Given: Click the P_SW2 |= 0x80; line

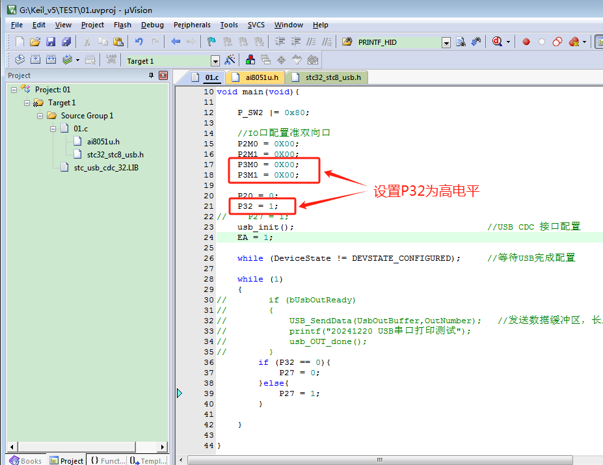Looking at the screenshot, I should (273, 113).
